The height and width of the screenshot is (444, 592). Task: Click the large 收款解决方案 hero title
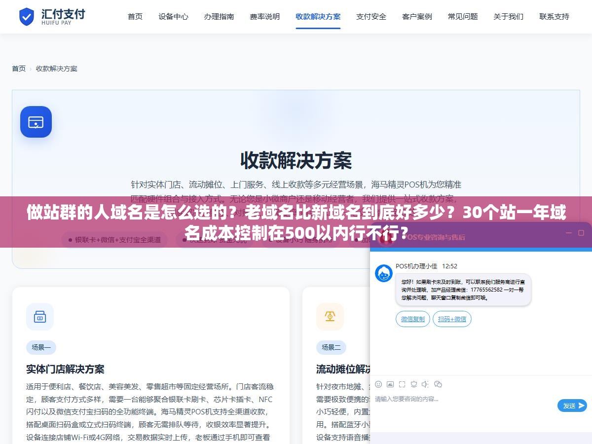click(x=296, y=160)
